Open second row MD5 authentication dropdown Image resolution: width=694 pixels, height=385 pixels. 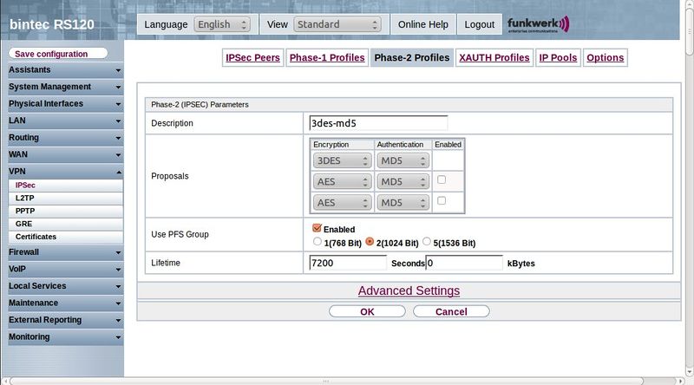tap(403, 182)
